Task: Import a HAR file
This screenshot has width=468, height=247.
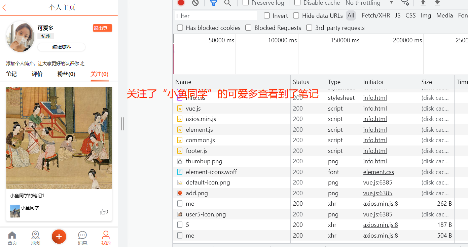Action: pyautogui.click(x=423, y=3)
